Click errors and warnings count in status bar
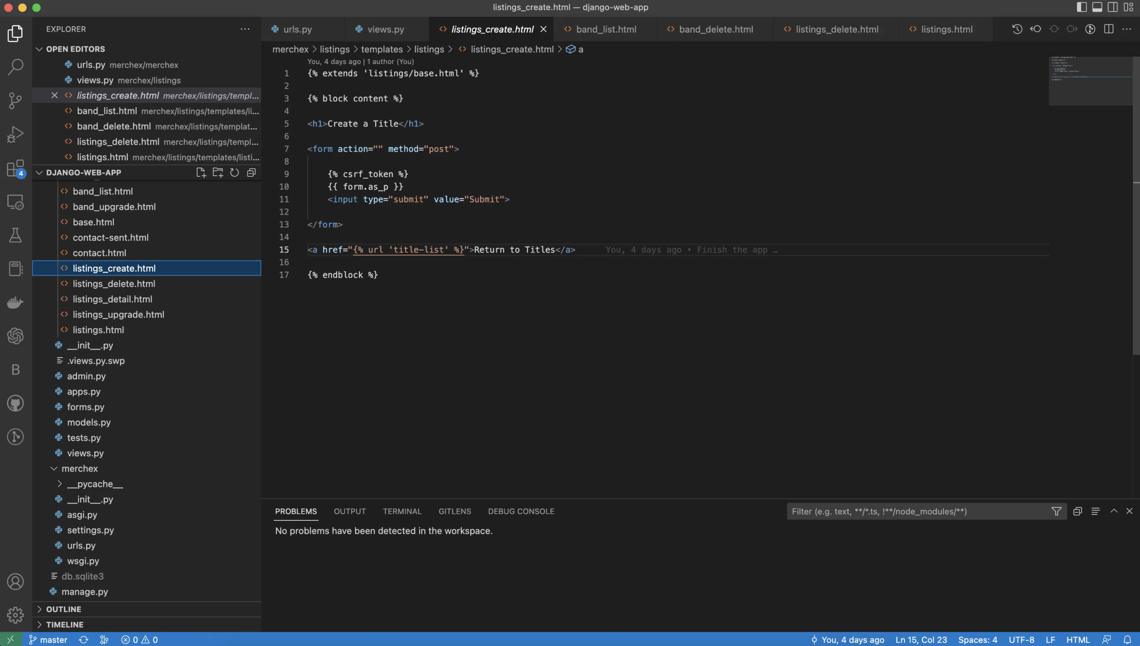 [x=139, y=640]
